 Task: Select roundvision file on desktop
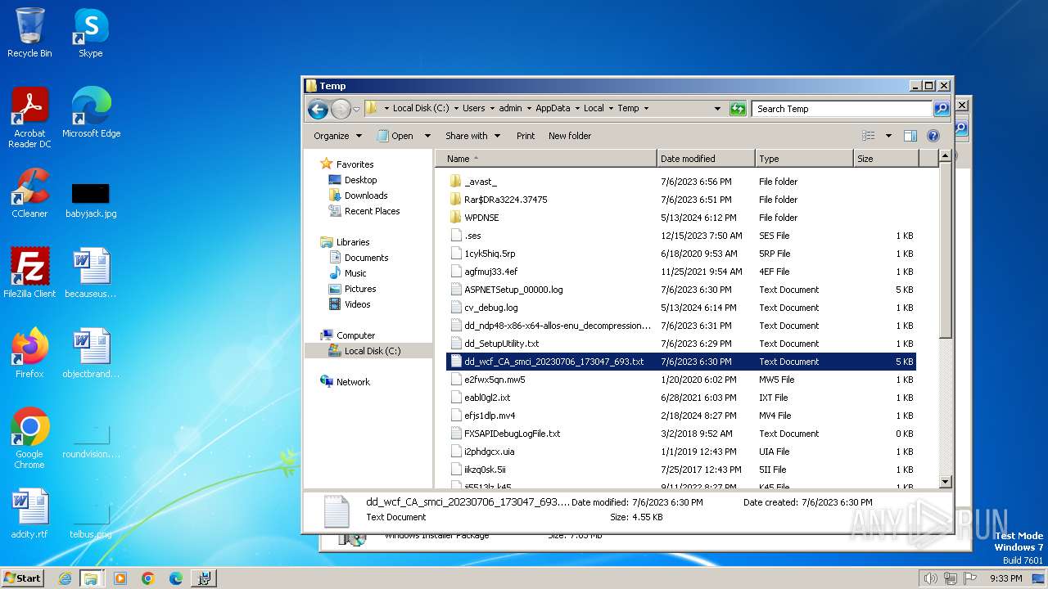[x=91, y=440]
